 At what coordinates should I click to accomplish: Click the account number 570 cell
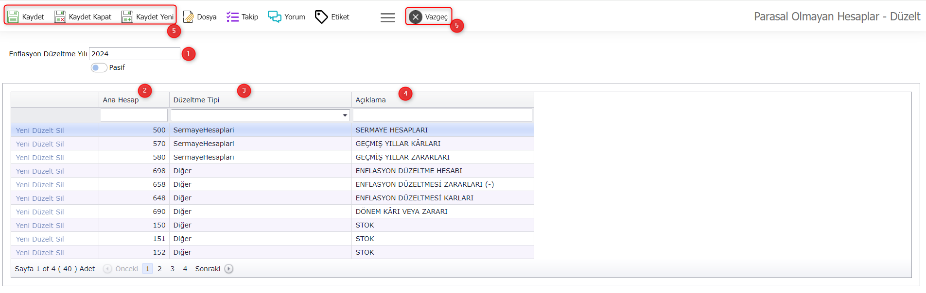pyautogui.click(x=134, y=144)
